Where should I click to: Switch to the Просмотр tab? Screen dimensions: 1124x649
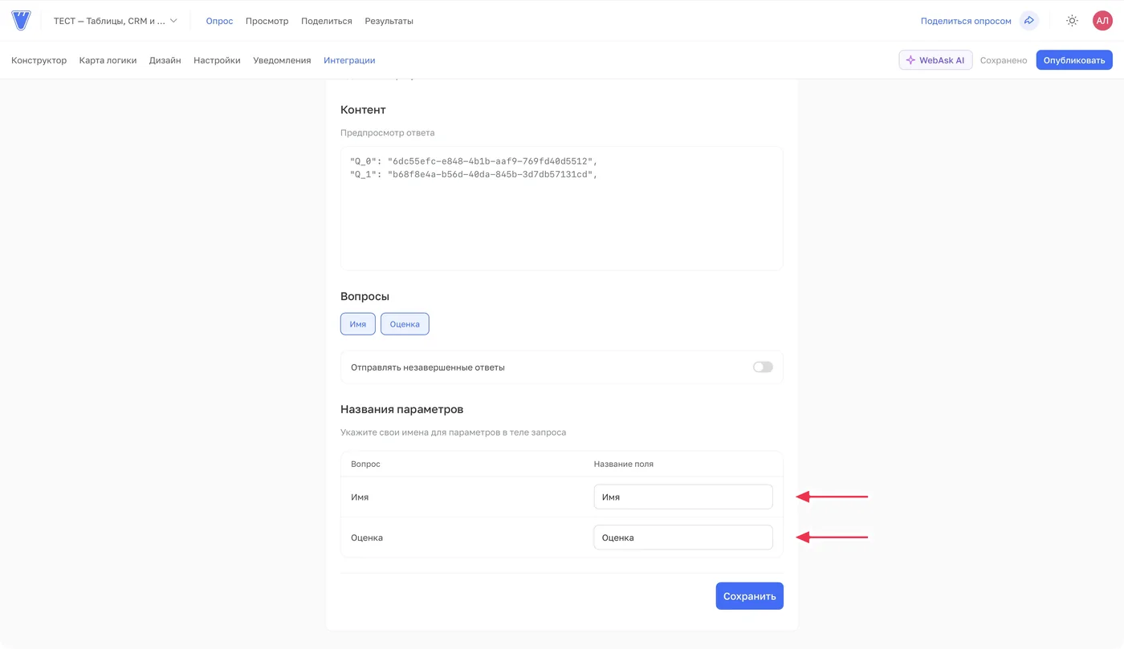tap(267, 21)
